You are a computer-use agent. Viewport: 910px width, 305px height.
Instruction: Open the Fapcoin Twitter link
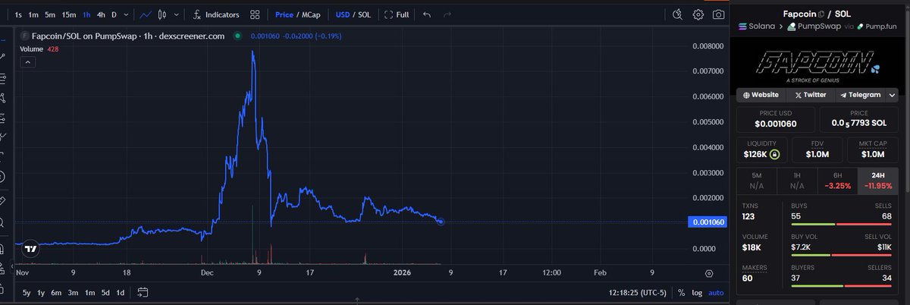click(x=810, y=95)
